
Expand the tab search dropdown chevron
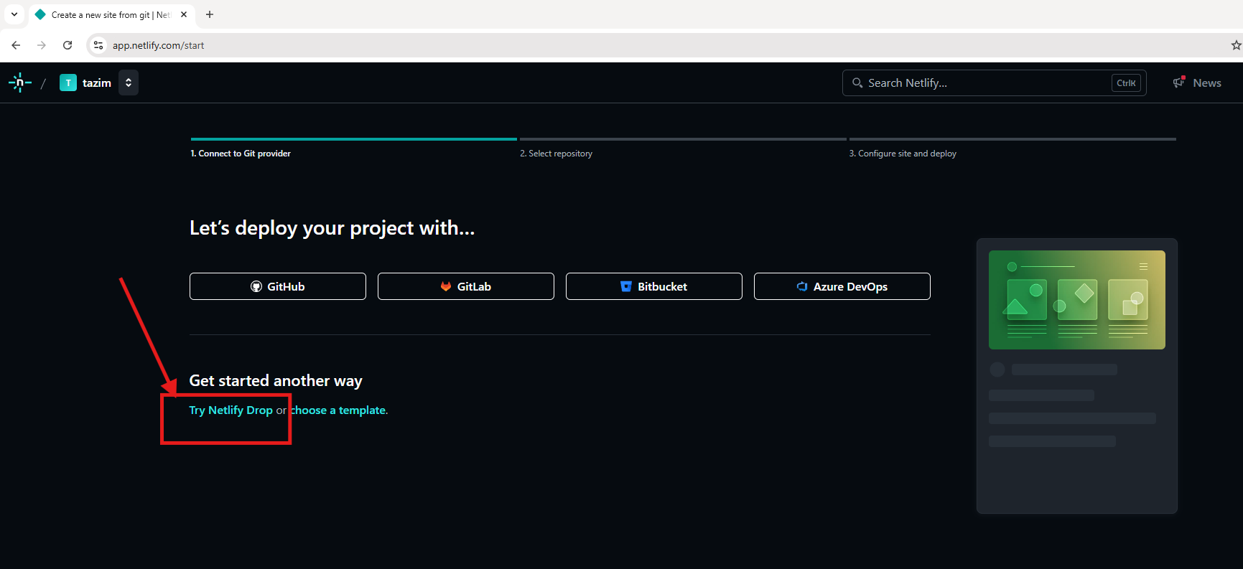14,14
